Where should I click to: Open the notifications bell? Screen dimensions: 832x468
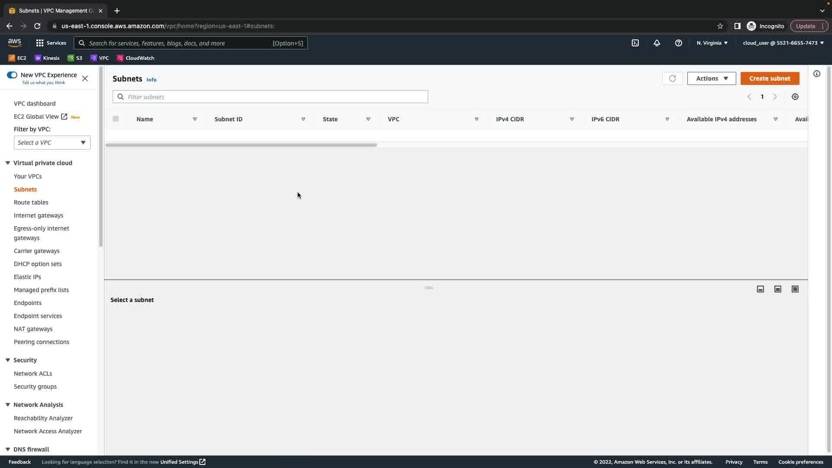coord(657,43)
